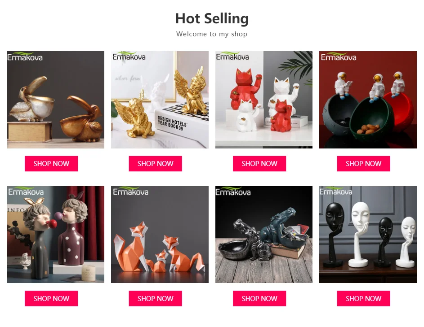
Task: Select the orange geometric foxes image
Action: pyautogui.click(x=160, y=235)
